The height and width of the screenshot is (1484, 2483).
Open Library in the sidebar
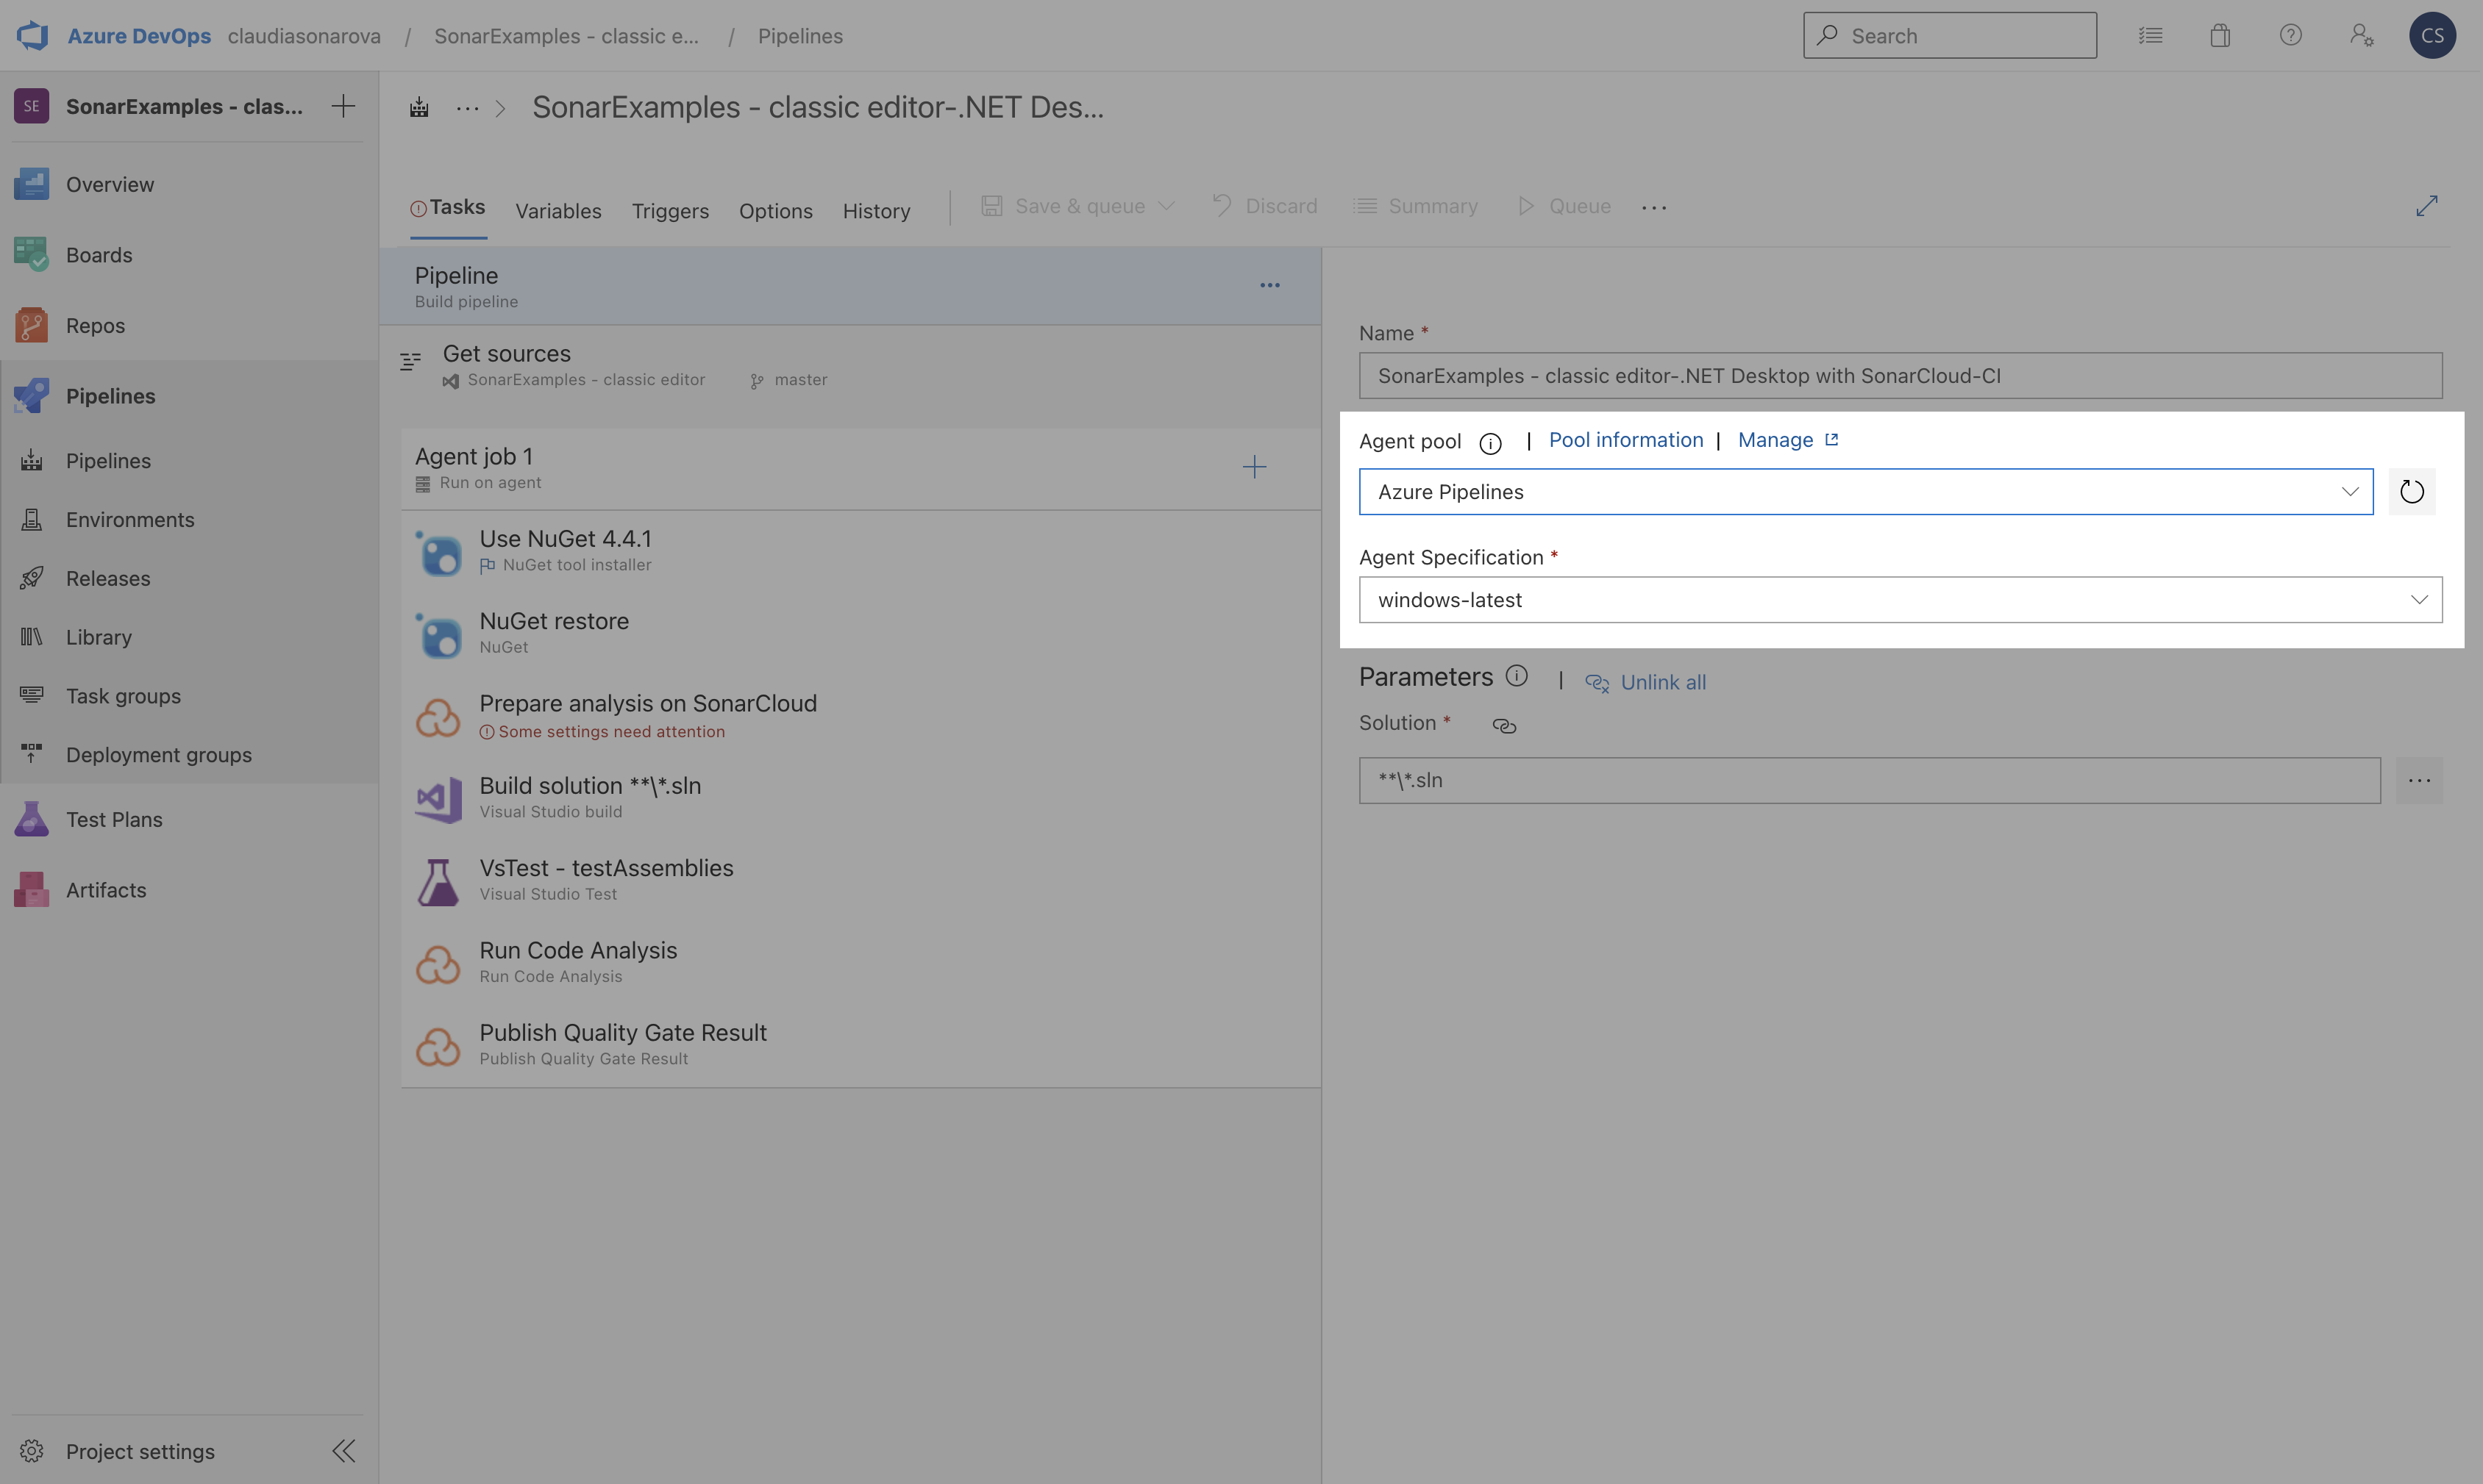point(189,637)
